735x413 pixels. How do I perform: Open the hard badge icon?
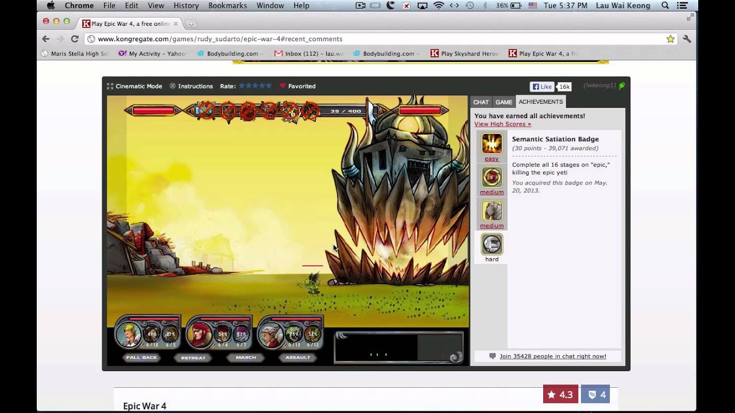coord(492,244)
